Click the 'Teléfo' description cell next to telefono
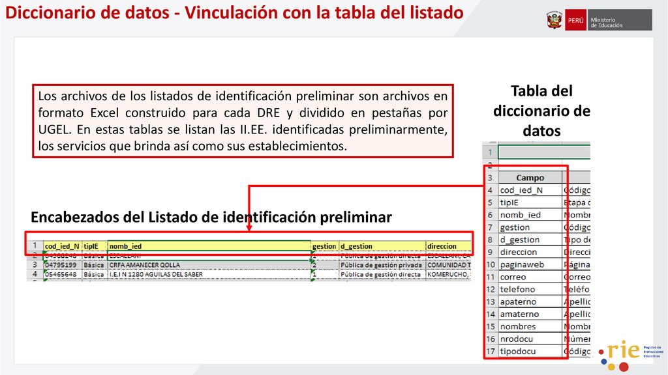This screenshot has width=668, height=375. pyautogui.click(x=577, y=289)
